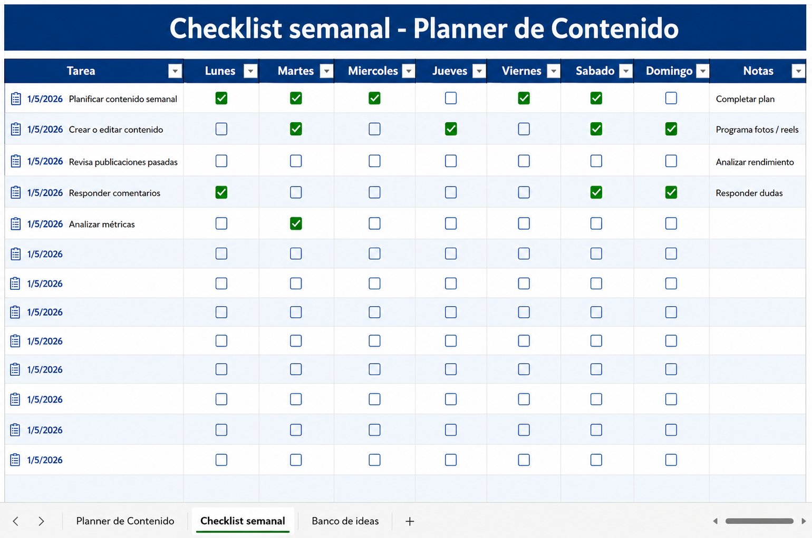The image size is (812, 538).
Task: Go to next sheet with right arrow
Action: [41, 521]
